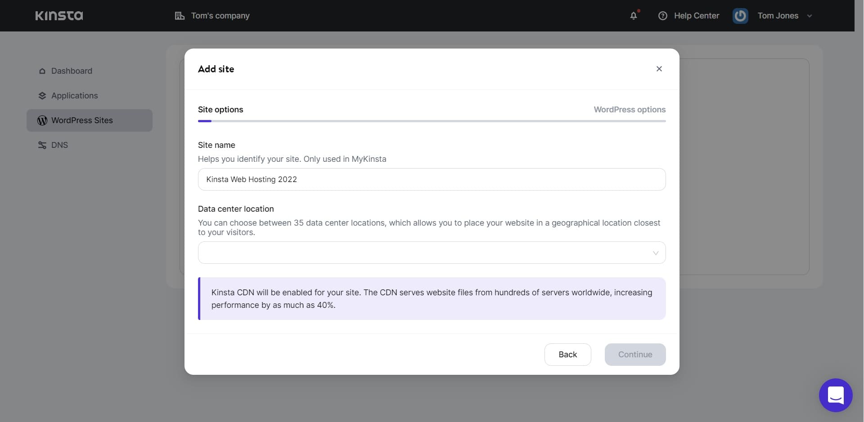Click the Applications layers icon
Screen dimensions: 864x422
tap(42, 96)
